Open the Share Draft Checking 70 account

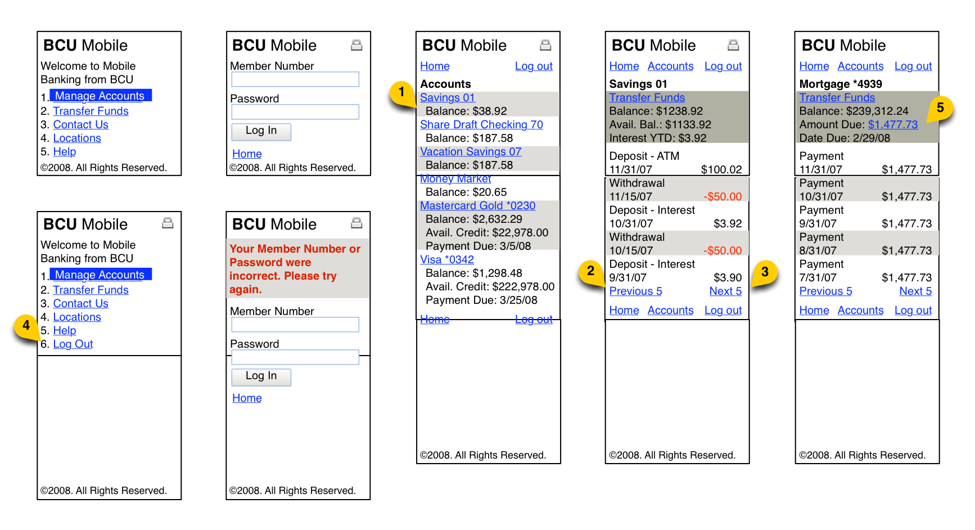[x=481, y=124]
